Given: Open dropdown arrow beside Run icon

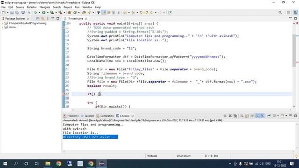Looking at the screenshot, I should [48, 13].
